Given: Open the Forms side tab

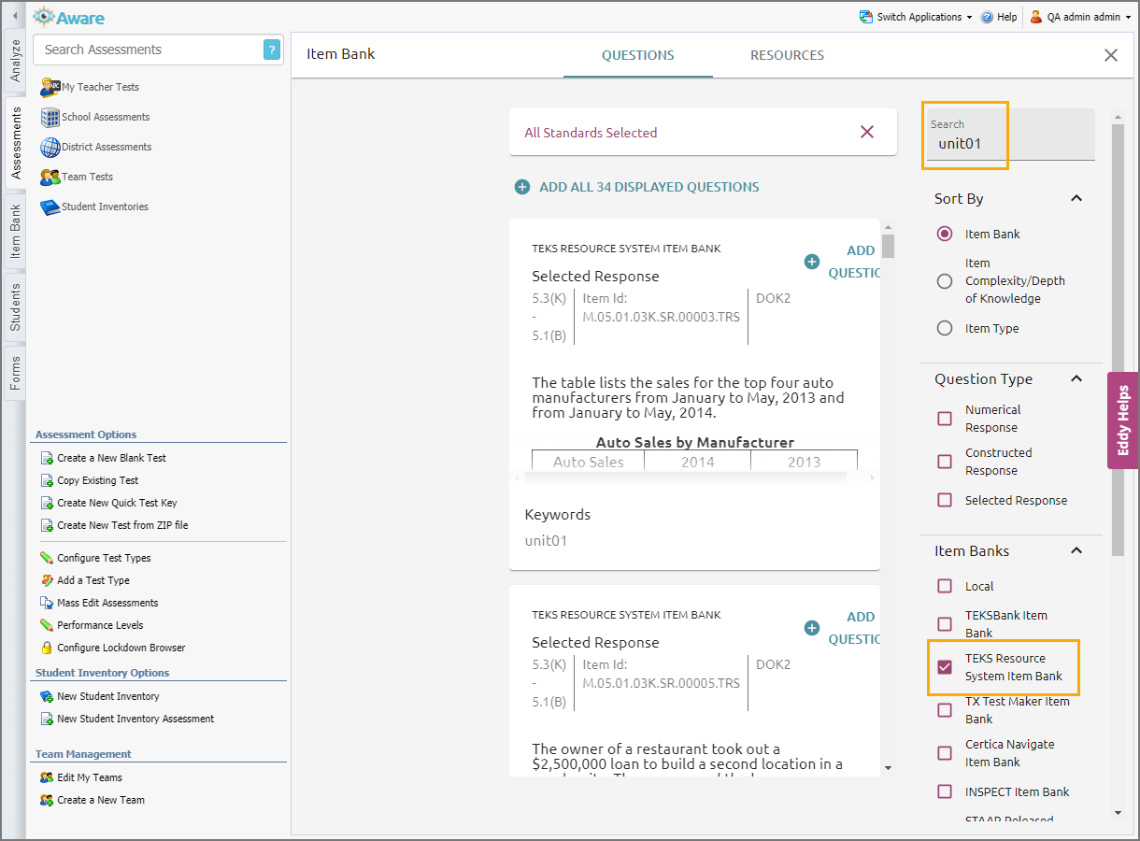Looking at the screenshot, I should (x=16, y=373).
